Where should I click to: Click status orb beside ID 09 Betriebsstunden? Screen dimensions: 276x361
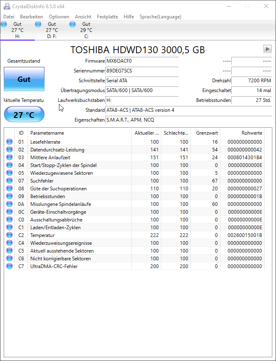point(9,196)
